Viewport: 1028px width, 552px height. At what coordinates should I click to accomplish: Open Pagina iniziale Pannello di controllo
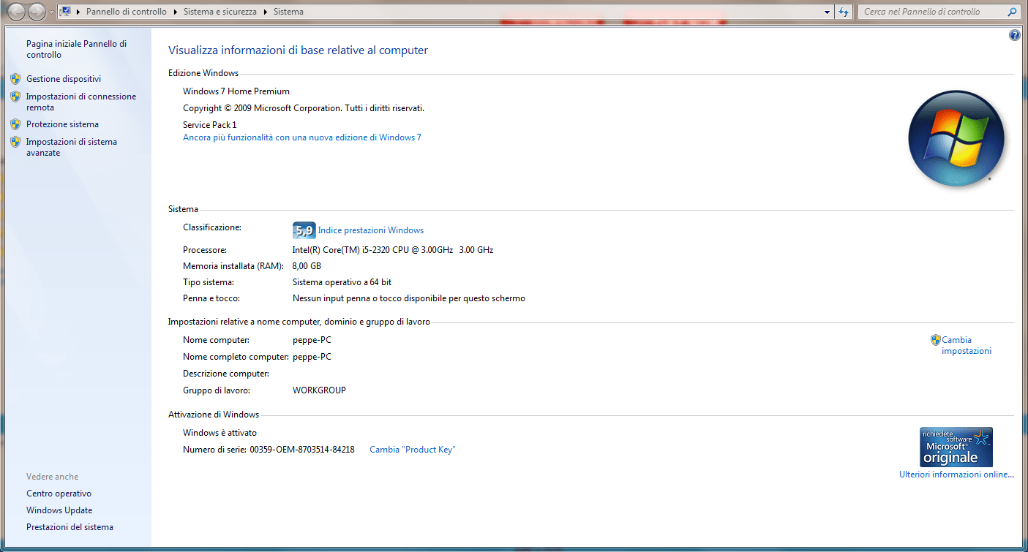click(x=77, y=49)
